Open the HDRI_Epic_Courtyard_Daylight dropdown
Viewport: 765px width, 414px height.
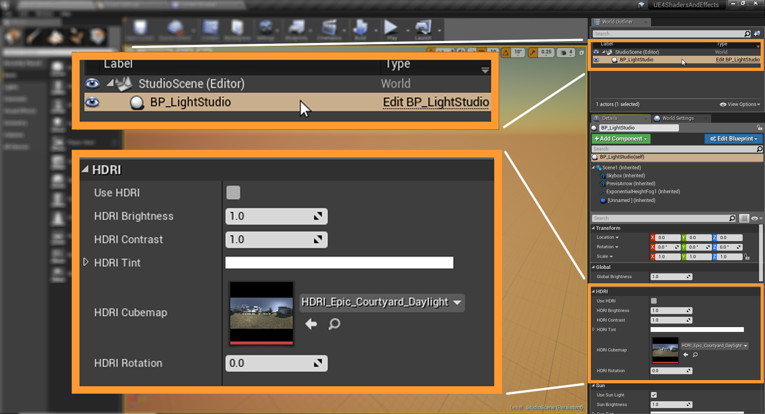pyautogui.click(x=714, y=346)
